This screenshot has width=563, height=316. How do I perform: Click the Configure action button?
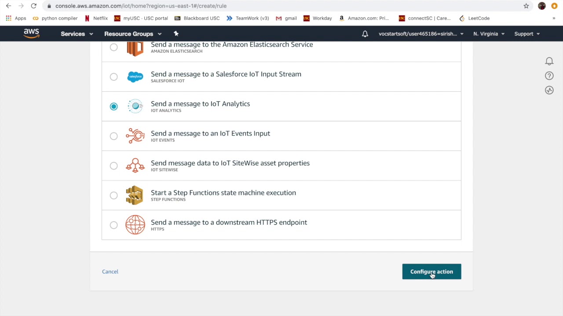click(431, 272)
